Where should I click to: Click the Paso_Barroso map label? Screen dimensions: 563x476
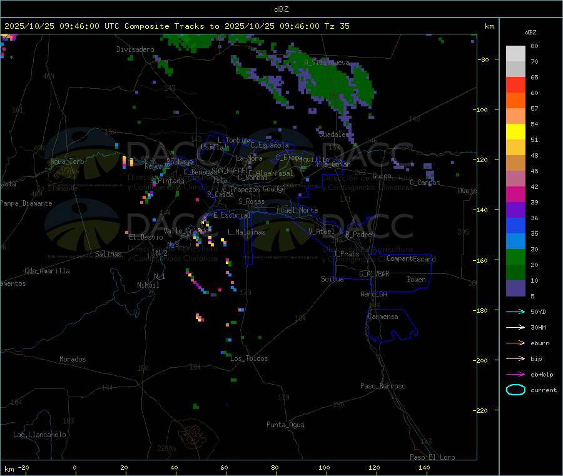click(x=383, y=386)
